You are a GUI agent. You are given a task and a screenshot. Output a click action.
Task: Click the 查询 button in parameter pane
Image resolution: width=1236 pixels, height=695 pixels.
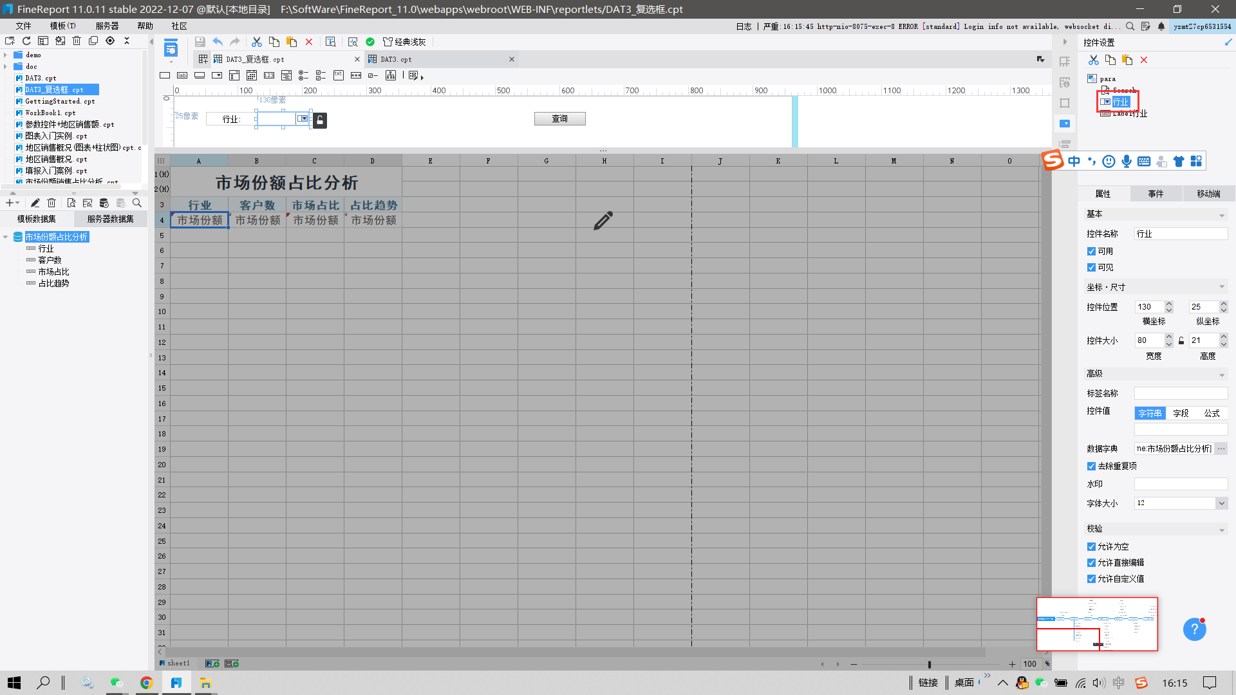[x=559, y=118]
